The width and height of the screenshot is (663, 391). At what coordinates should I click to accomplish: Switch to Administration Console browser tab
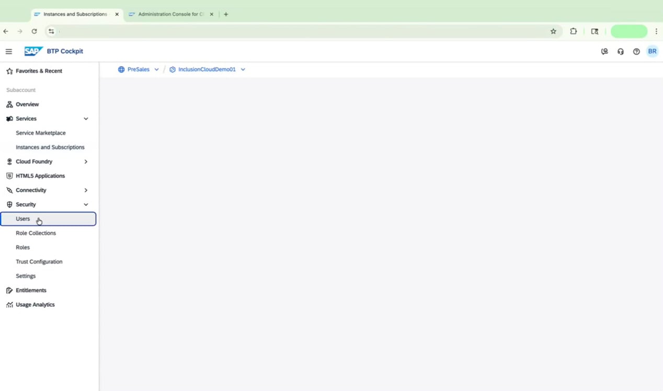[171, 14]
